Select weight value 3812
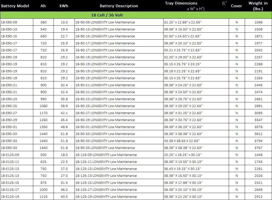This screenshot has height=200, width=272. click(258, 134)
